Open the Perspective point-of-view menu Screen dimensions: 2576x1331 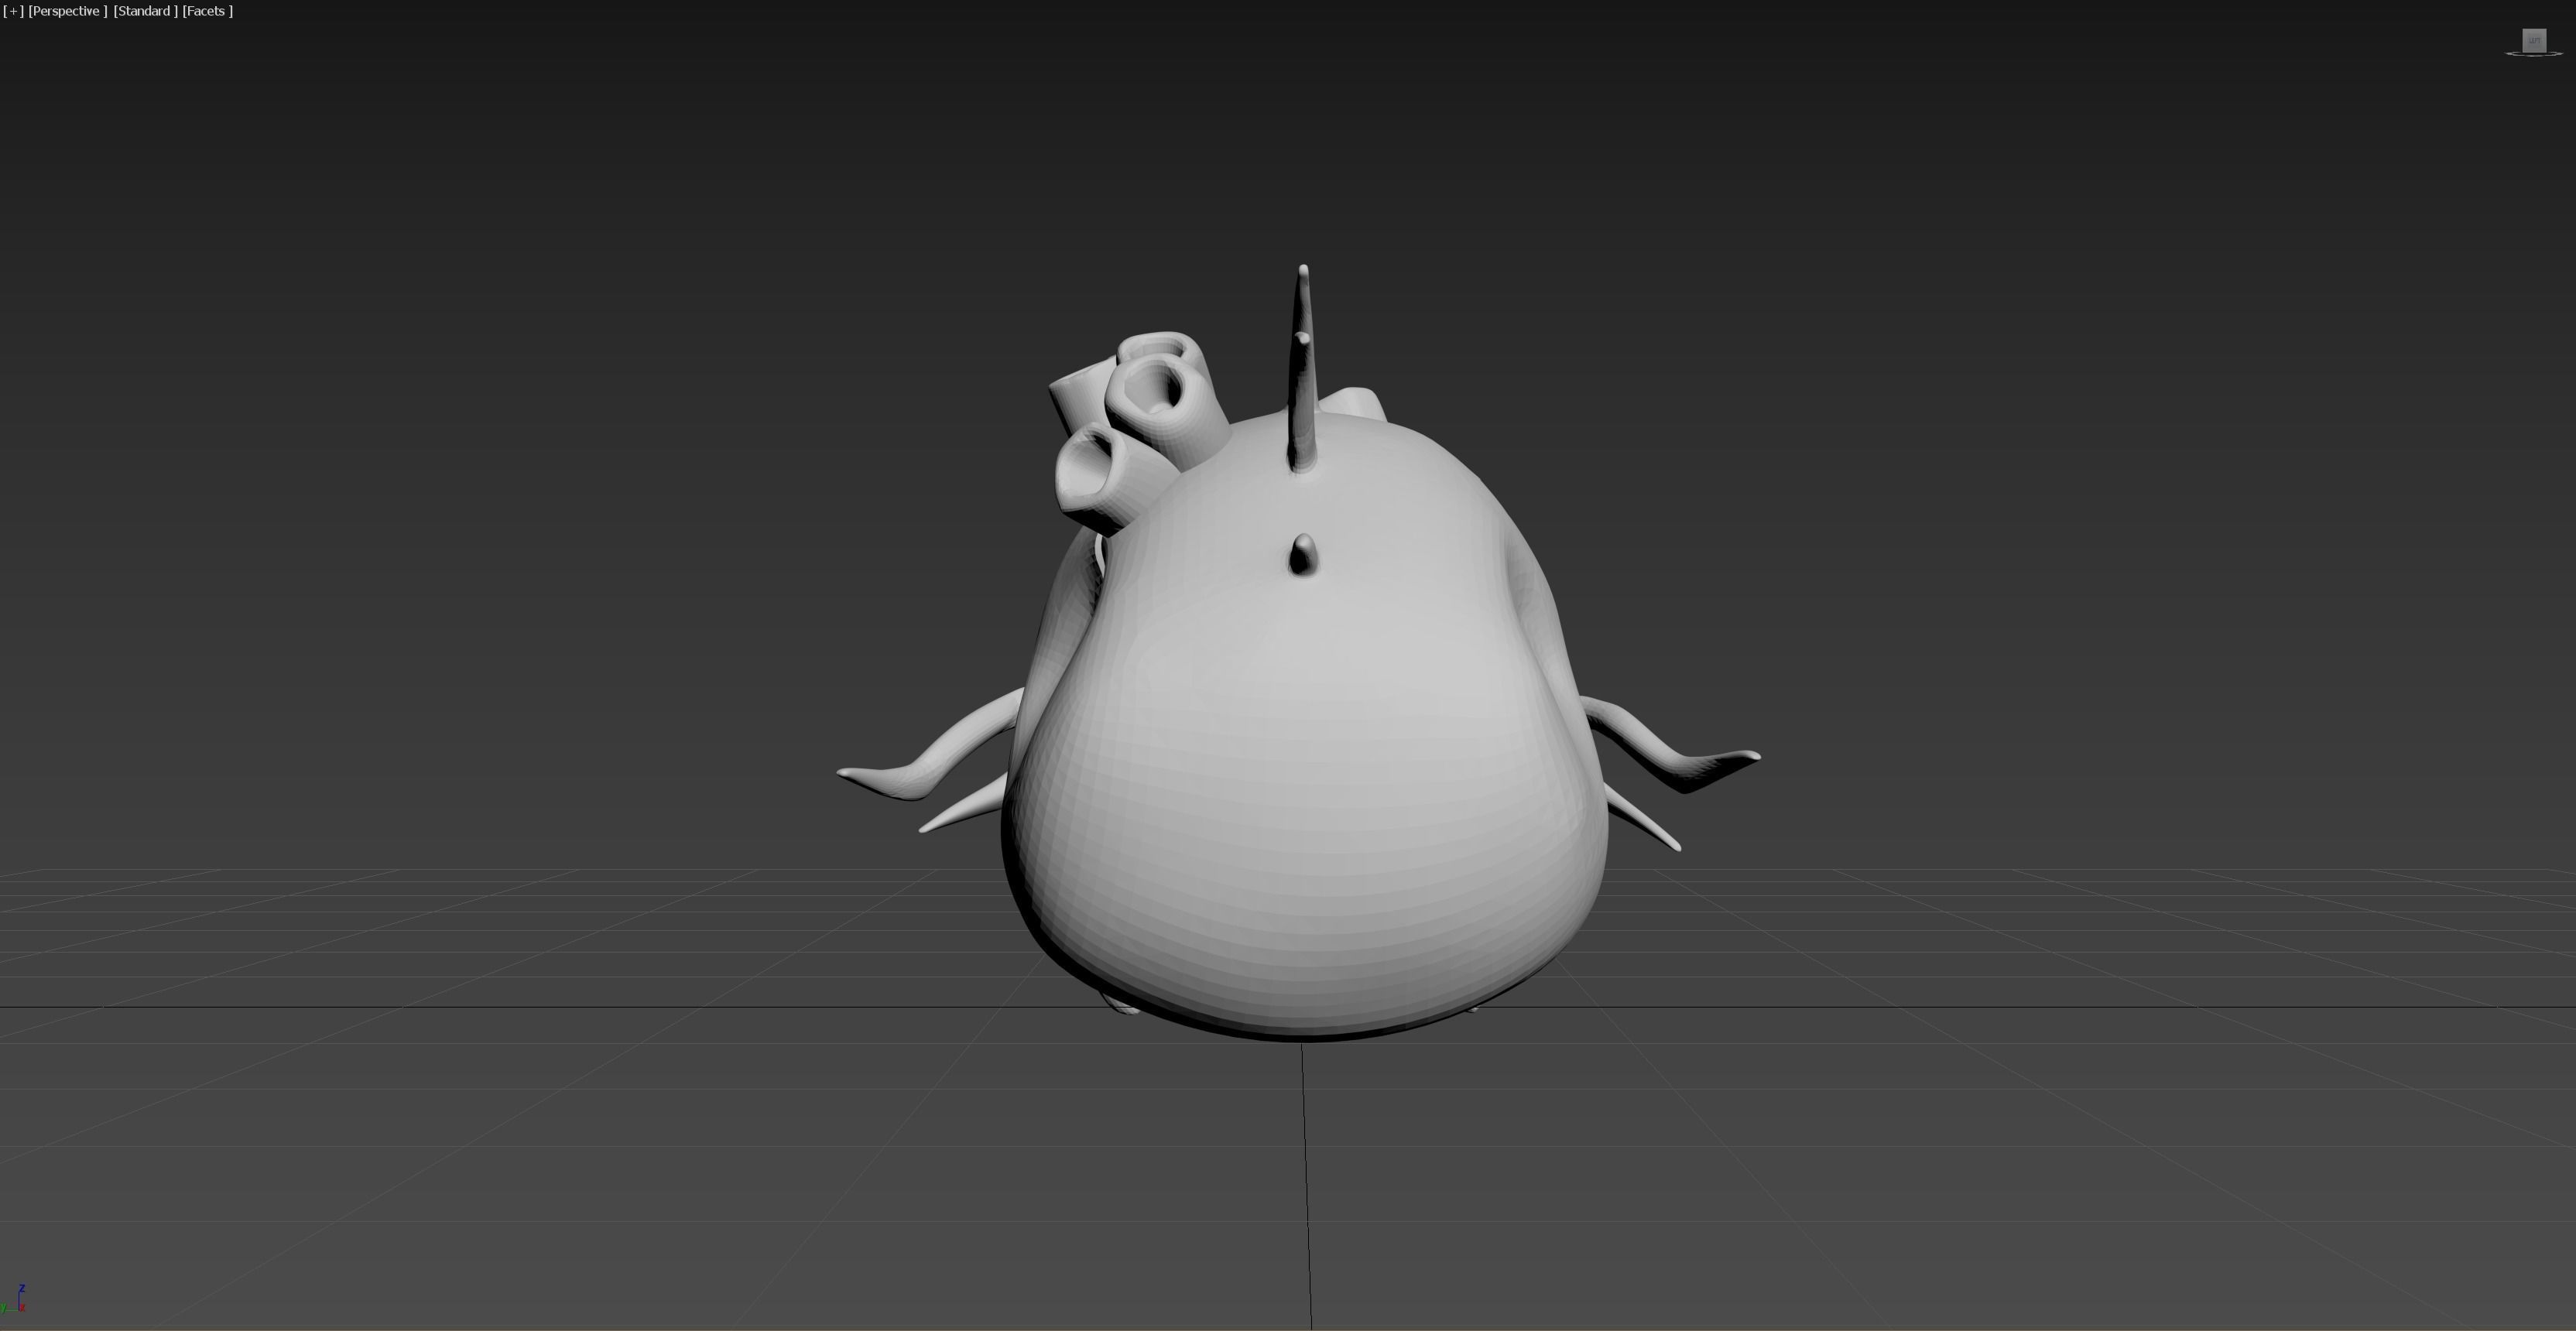[67, 11]
